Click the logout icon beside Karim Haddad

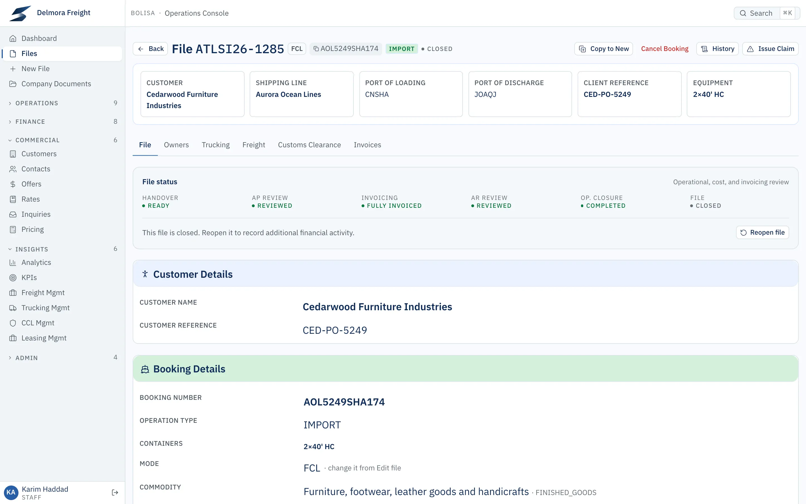point(115,493)
